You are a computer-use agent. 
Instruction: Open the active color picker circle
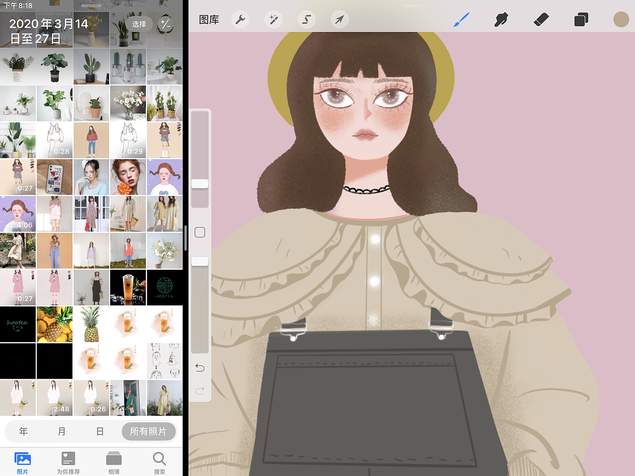[x=621, y=20]
